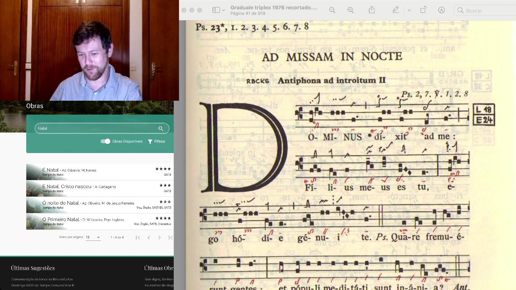Click the Natal search box on Obras page
This screenshot has height=290, width=516.
pos(102,128)
